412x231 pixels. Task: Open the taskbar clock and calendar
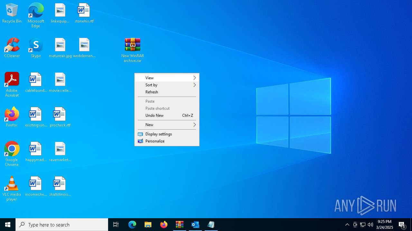coord(385,225)
